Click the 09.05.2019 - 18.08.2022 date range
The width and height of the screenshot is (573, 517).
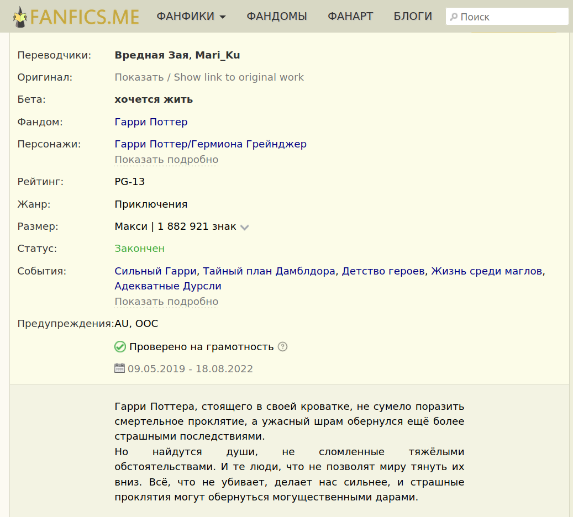(190, 368)
